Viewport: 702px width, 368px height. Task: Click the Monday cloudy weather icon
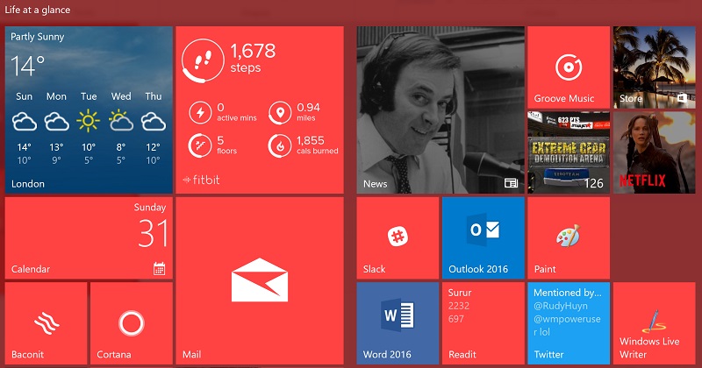(56, 122)
